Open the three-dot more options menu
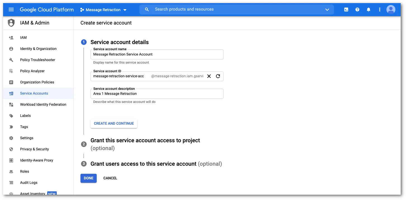 [379, 9]
